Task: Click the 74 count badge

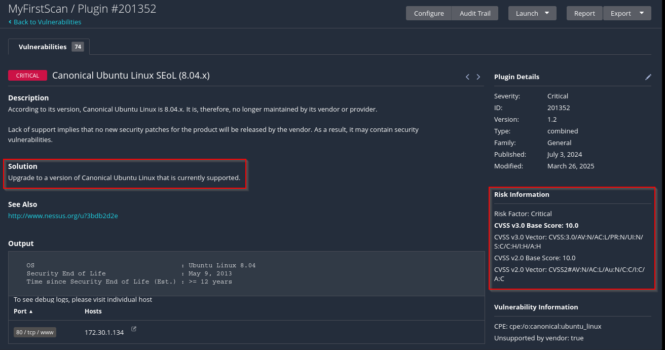Action: [78, 47]
